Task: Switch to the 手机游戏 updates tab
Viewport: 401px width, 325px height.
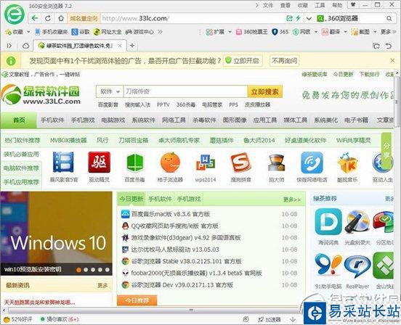Action: click(189, 199)
